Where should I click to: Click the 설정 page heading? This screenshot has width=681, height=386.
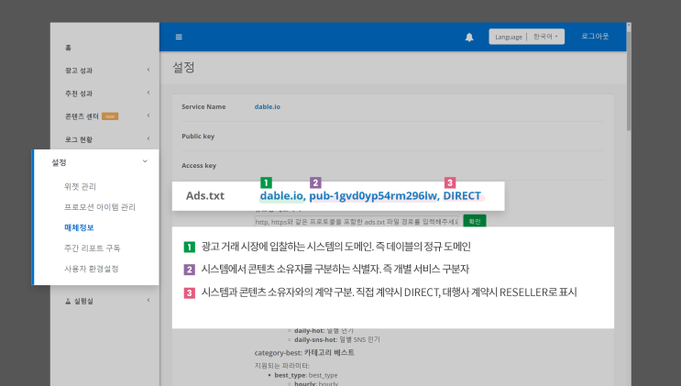coord(183,67)
